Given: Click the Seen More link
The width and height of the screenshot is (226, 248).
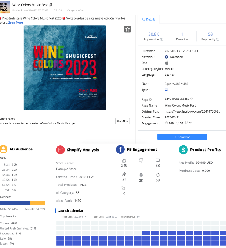Looking at the screenshot, I should [15, 22].
